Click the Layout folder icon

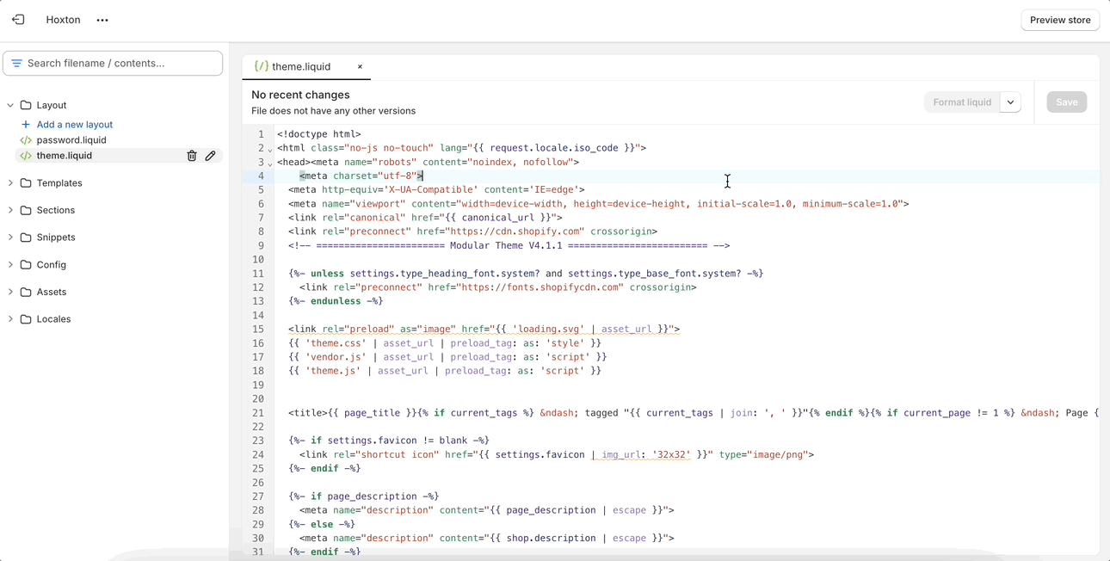click(x=26, y=105)
